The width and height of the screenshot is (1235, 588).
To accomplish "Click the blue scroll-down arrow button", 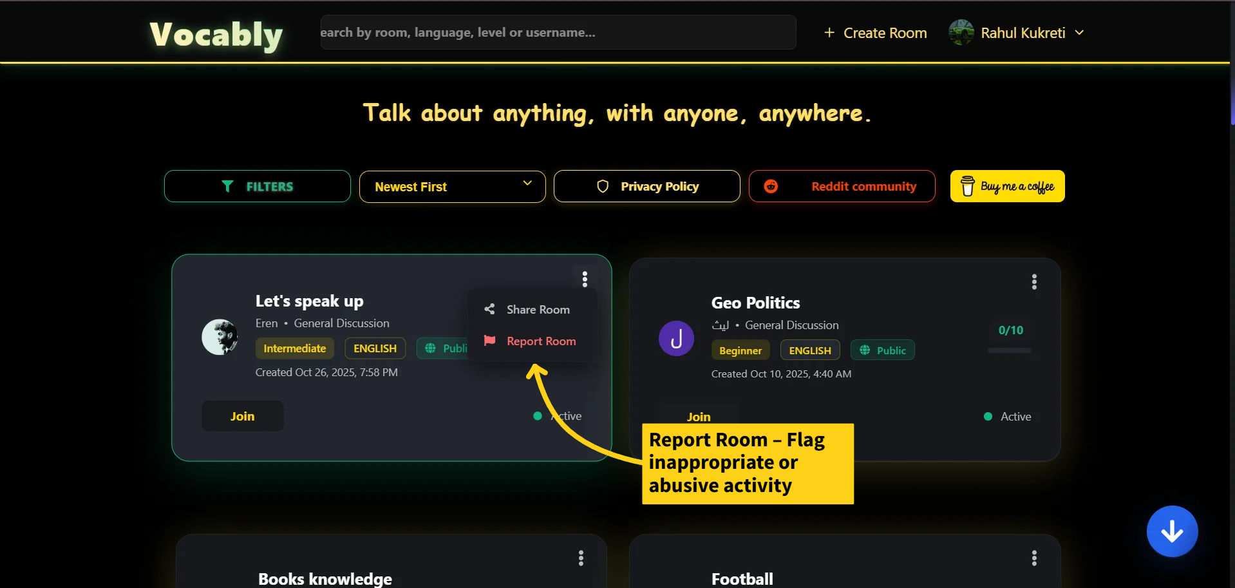I will click(1171, 531).
